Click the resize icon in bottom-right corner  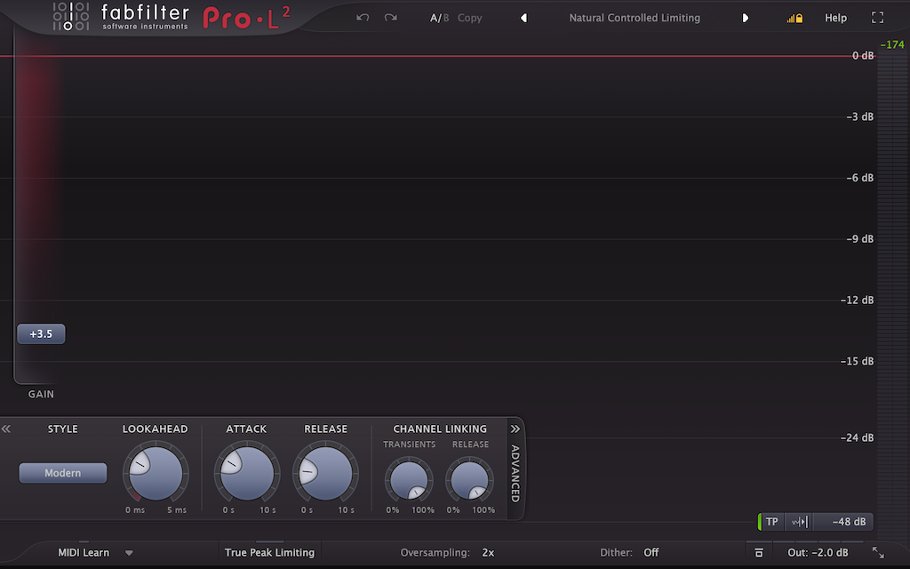pyautogui.click(x=878, y=552)
